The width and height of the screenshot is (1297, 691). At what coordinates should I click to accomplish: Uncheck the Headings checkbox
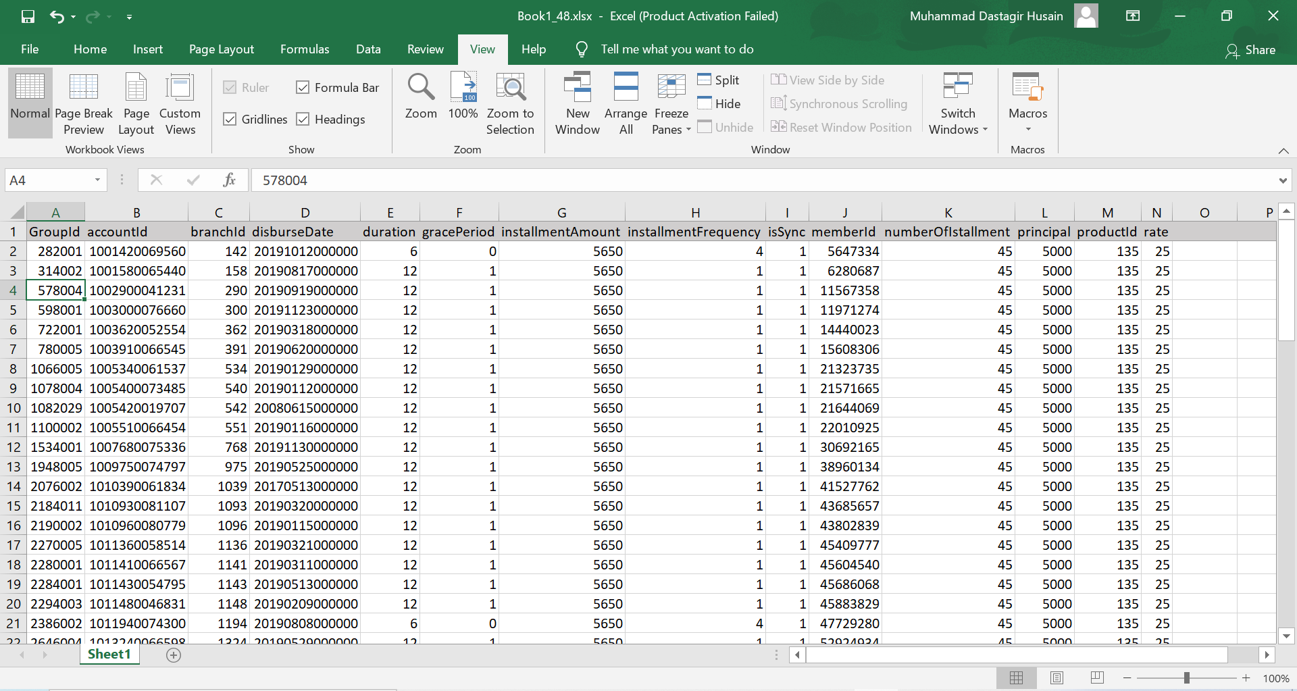point(303,119)
